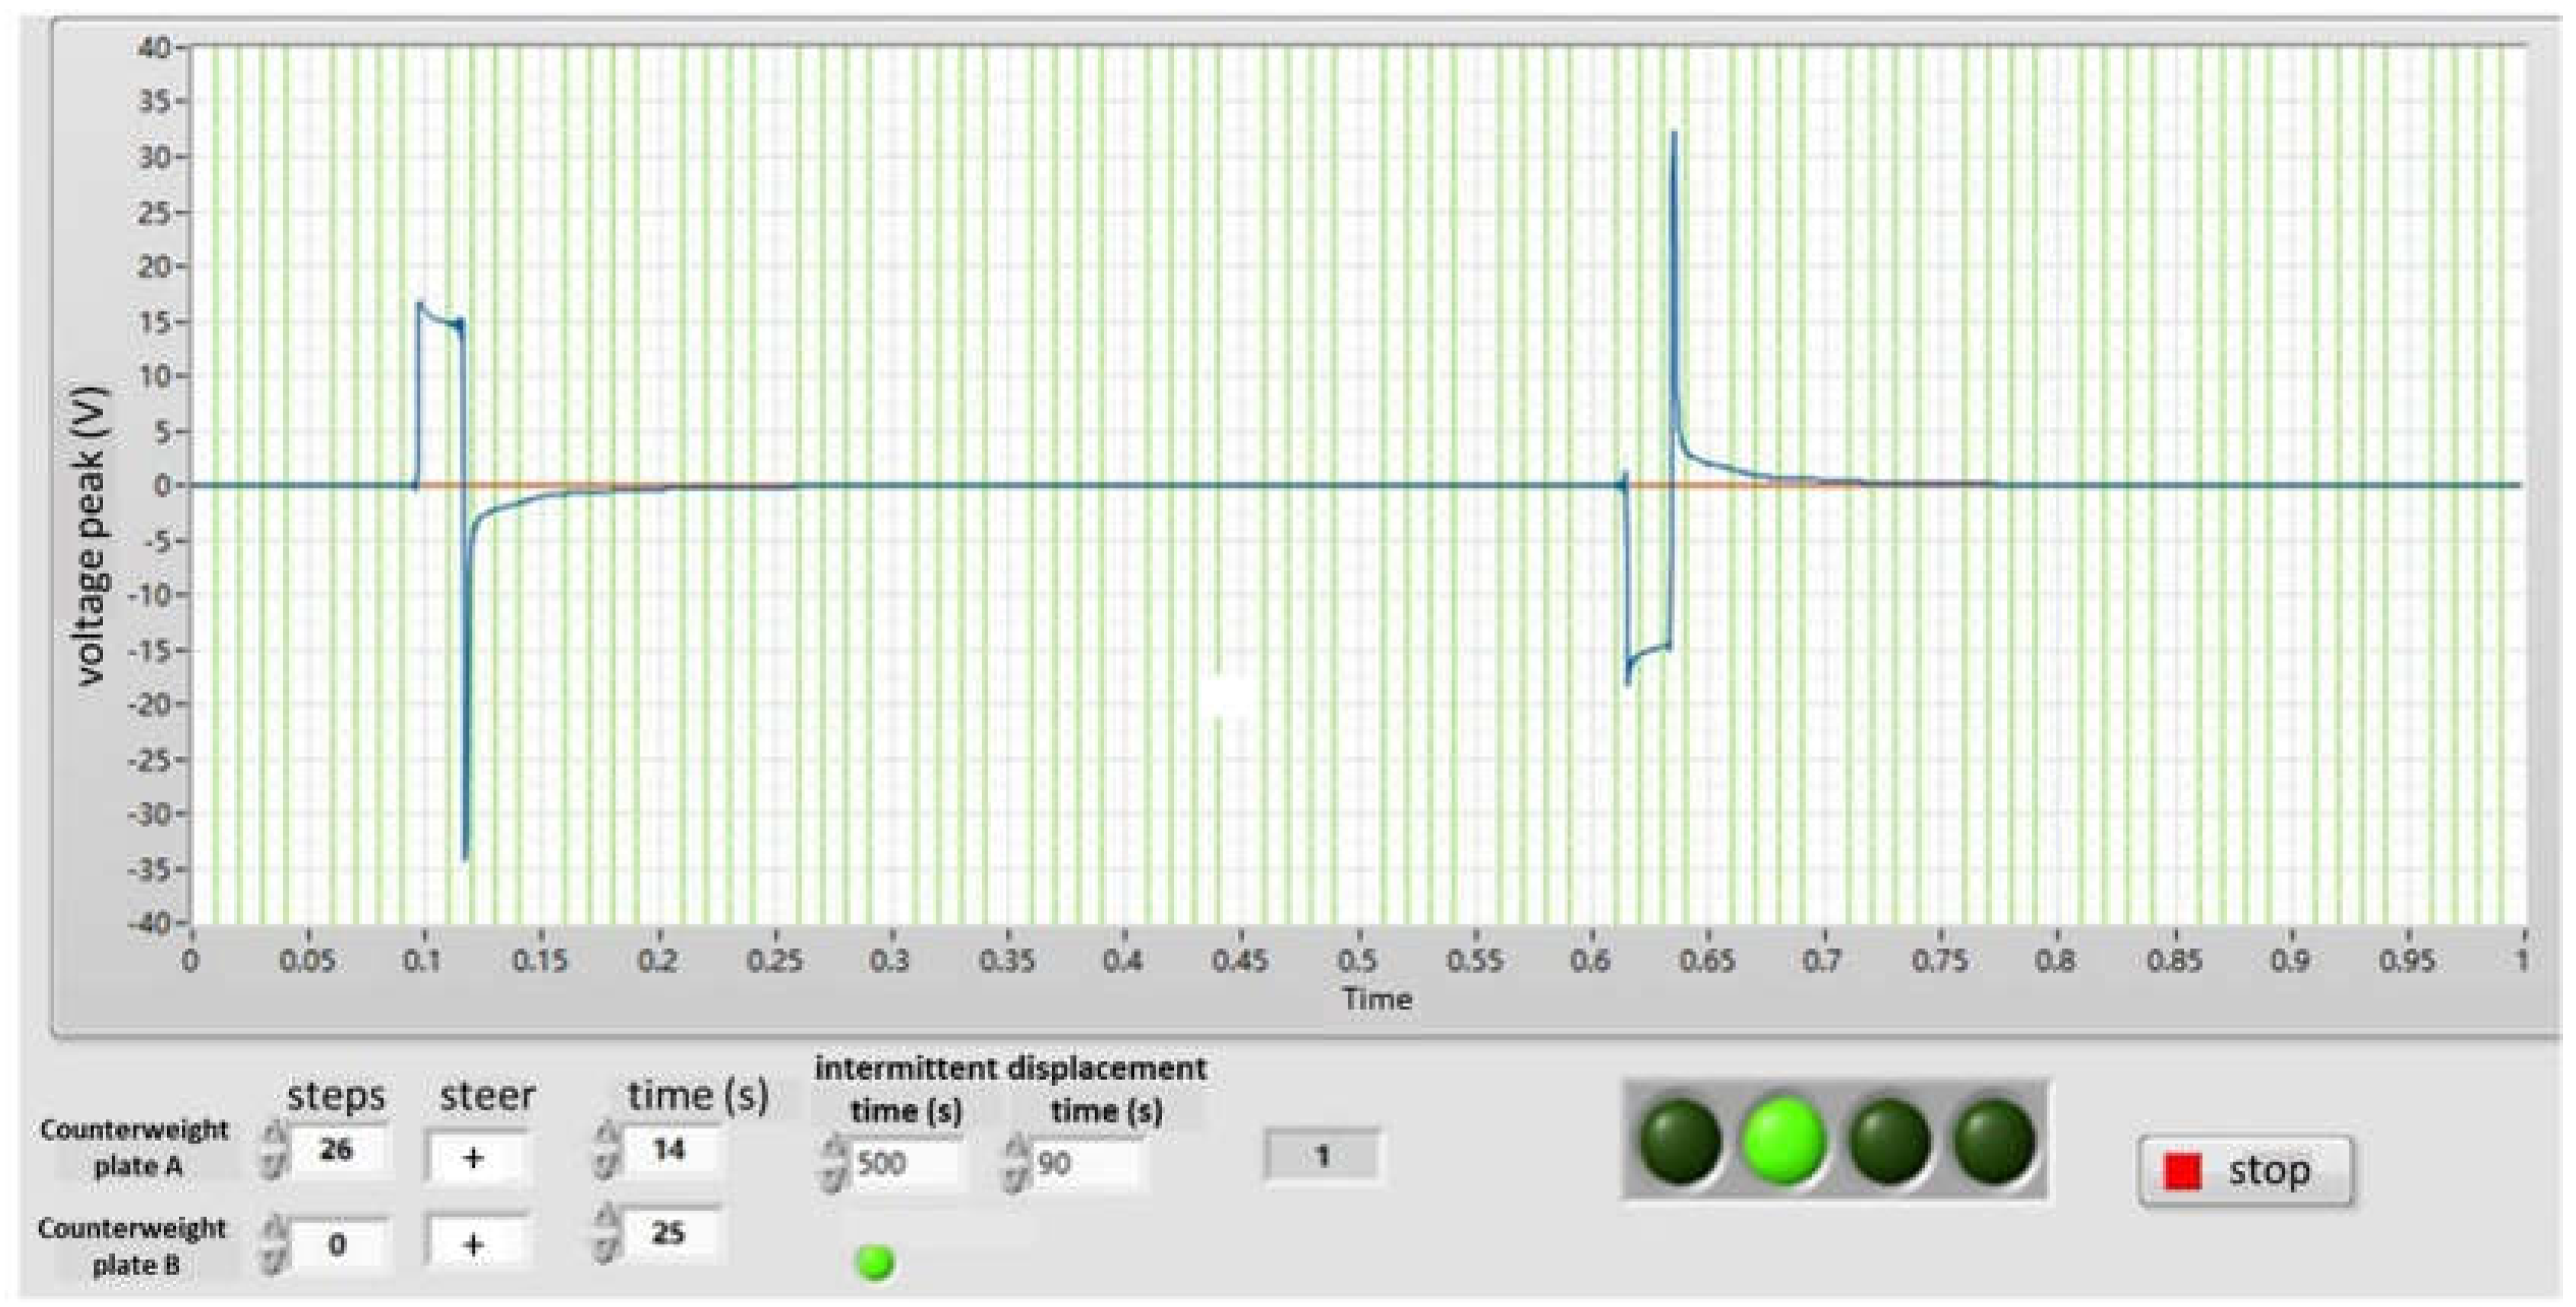
Task: Click the first dark LED indicator
Action: tap(1681, 1141)
